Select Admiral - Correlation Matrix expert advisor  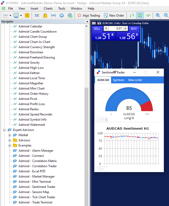tap(38, 161)
